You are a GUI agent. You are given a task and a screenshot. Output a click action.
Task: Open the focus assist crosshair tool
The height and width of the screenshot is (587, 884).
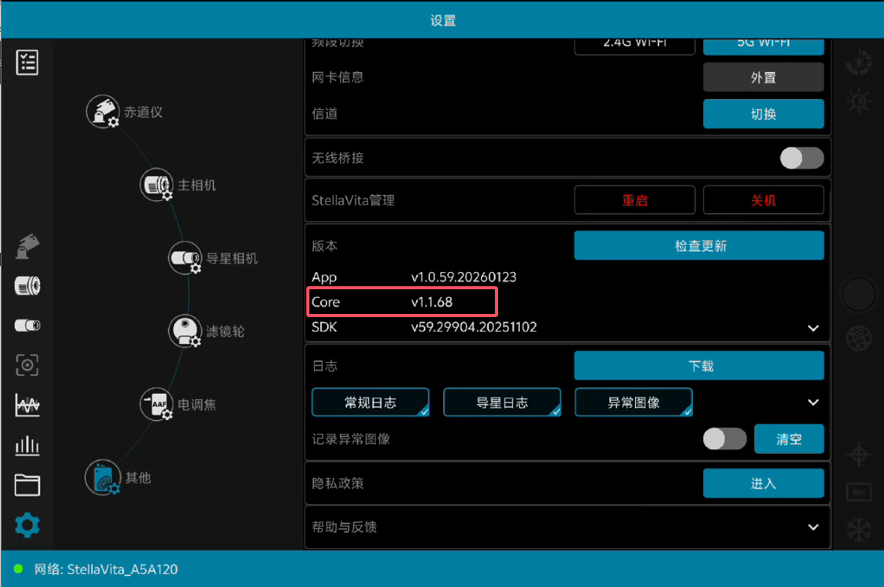click(x=27, y=365)
